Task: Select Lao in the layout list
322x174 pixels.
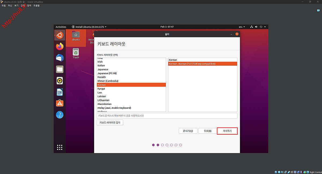Action: (x=131, y=92)
